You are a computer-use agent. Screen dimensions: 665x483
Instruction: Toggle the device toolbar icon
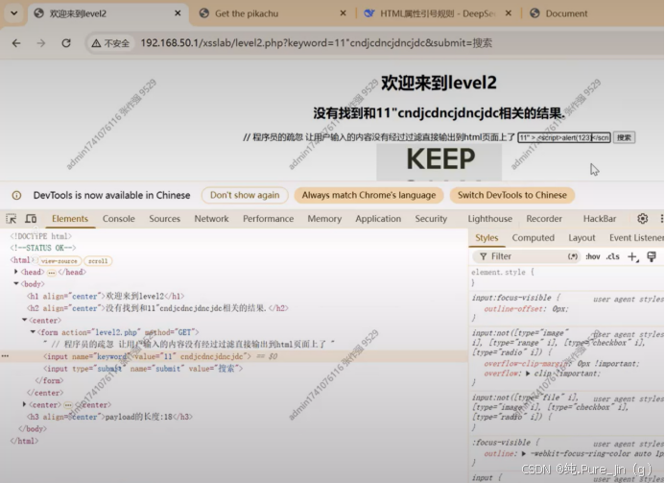point(31,219)
